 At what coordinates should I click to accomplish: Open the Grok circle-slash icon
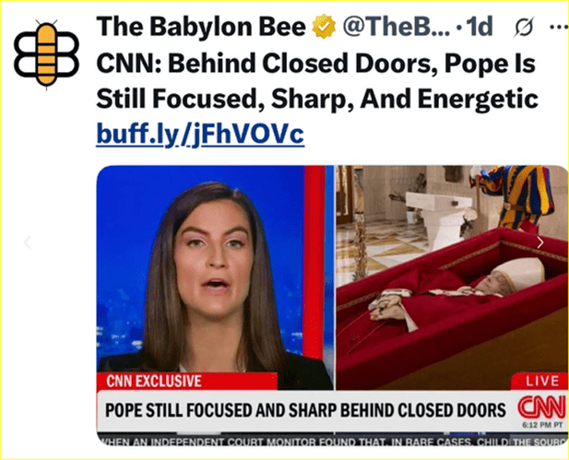(524, 28)
